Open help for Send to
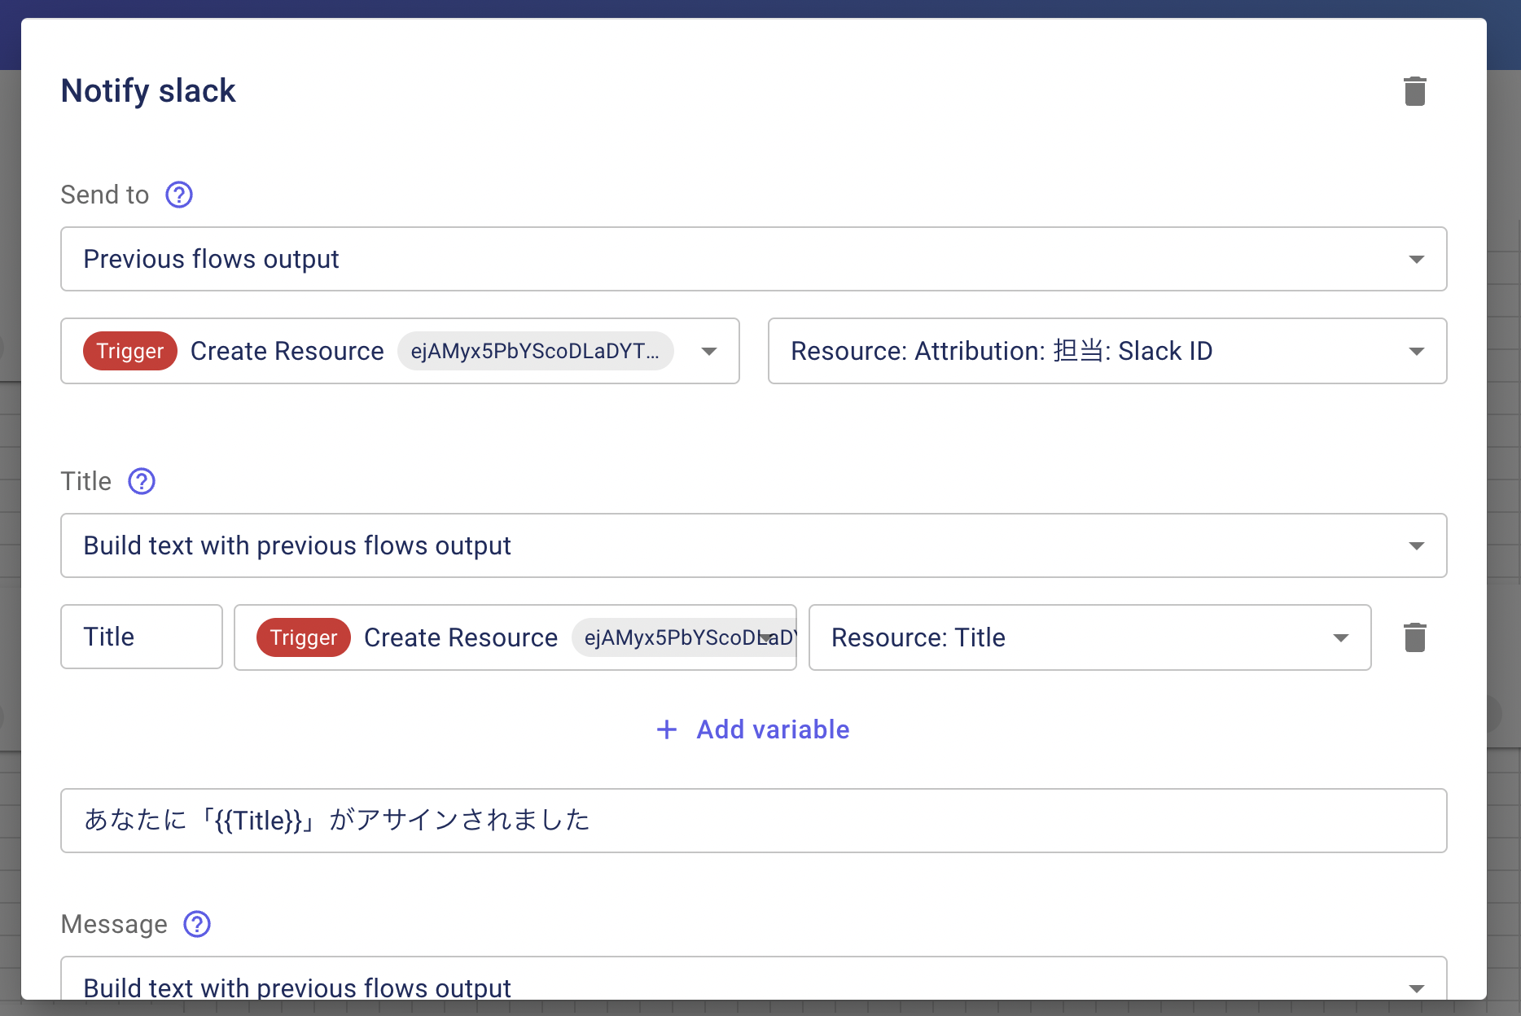The height and width of the screenshot is (1016, 1521). click(179, 195)
